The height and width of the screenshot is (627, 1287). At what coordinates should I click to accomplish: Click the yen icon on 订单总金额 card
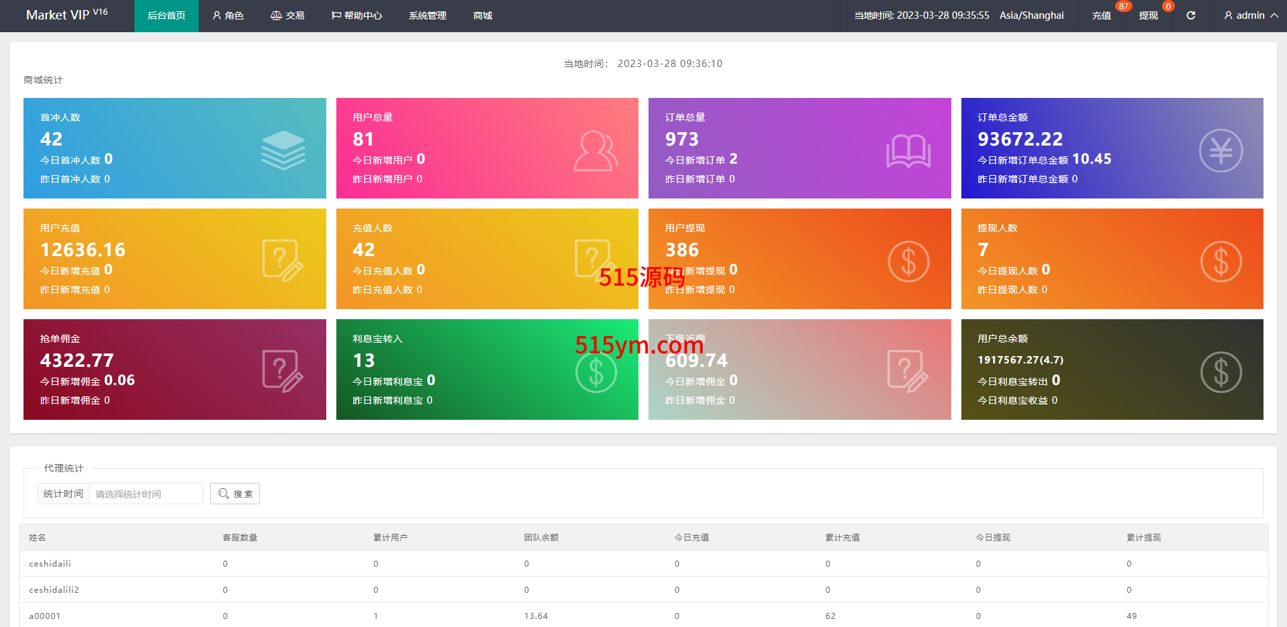[x=1220, y=150]
